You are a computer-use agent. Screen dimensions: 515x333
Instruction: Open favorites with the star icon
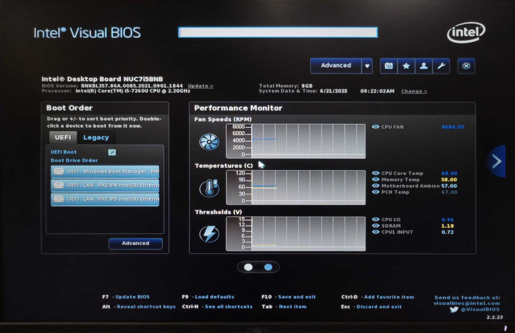coord(406,66)
